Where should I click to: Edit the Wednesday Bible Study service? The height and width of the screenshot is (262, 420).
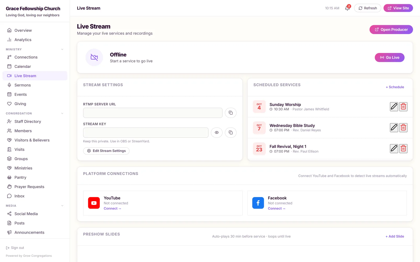click(394, 128)
